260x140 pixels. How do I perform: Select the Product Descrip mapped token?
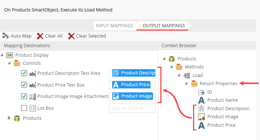(133, 73)
